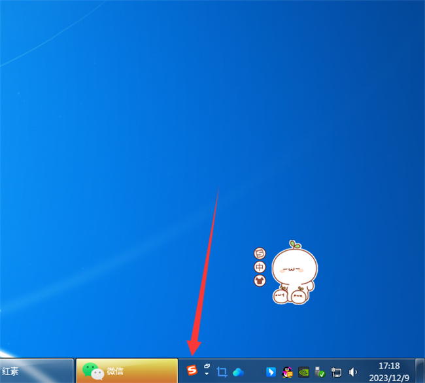The width and height of the screenshot is (425, 383).
Task: Click the Sogou S logo on floating widget
Action: 260,254
